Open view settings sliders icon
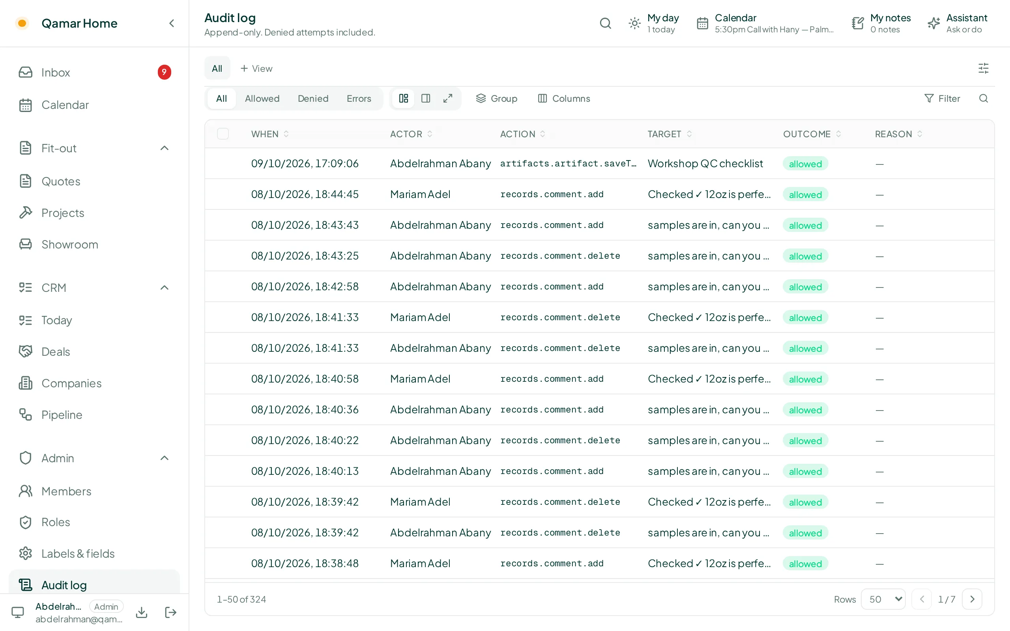This screenshot has width=1010, height=631. [x=983, y=69]
